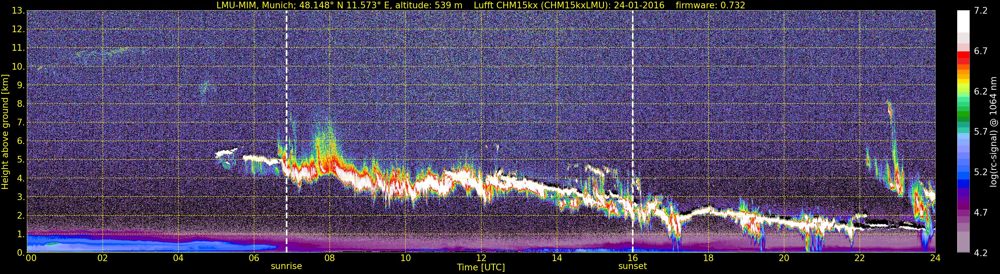
Task: Click the time axis tick label 20
Action: point(784,258)
